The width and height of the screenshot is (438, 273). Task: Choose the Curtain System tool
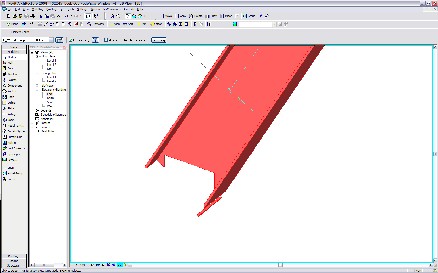(x=14, y=131)
